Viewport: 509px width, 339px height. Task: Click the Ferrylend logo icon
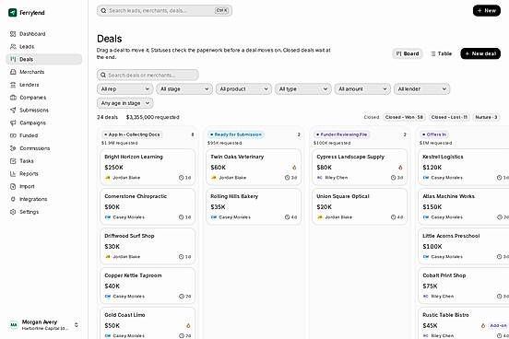tap(12, 13)
